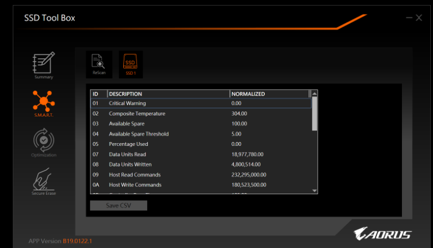The height and width of the screenshot is (248, 433).
Task: Open the Secure Erase section
Action: click(44, 181)
